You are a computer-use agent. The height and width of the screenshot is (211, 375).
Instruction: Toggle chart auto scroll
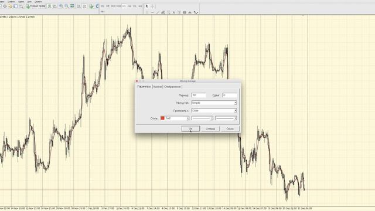(x=79, y=6)
